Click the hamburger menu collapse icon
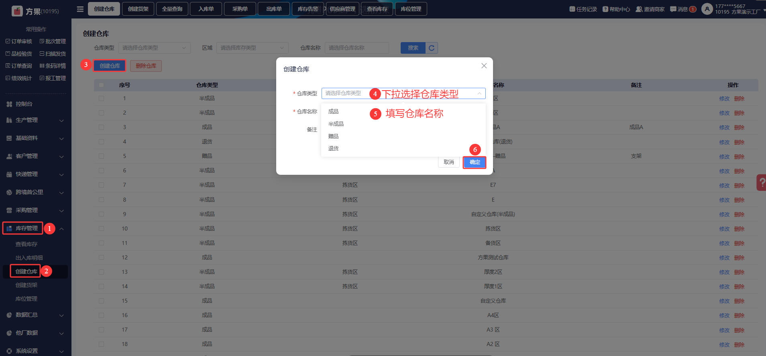This screenshot has height=356, width=766. (80, 9)
